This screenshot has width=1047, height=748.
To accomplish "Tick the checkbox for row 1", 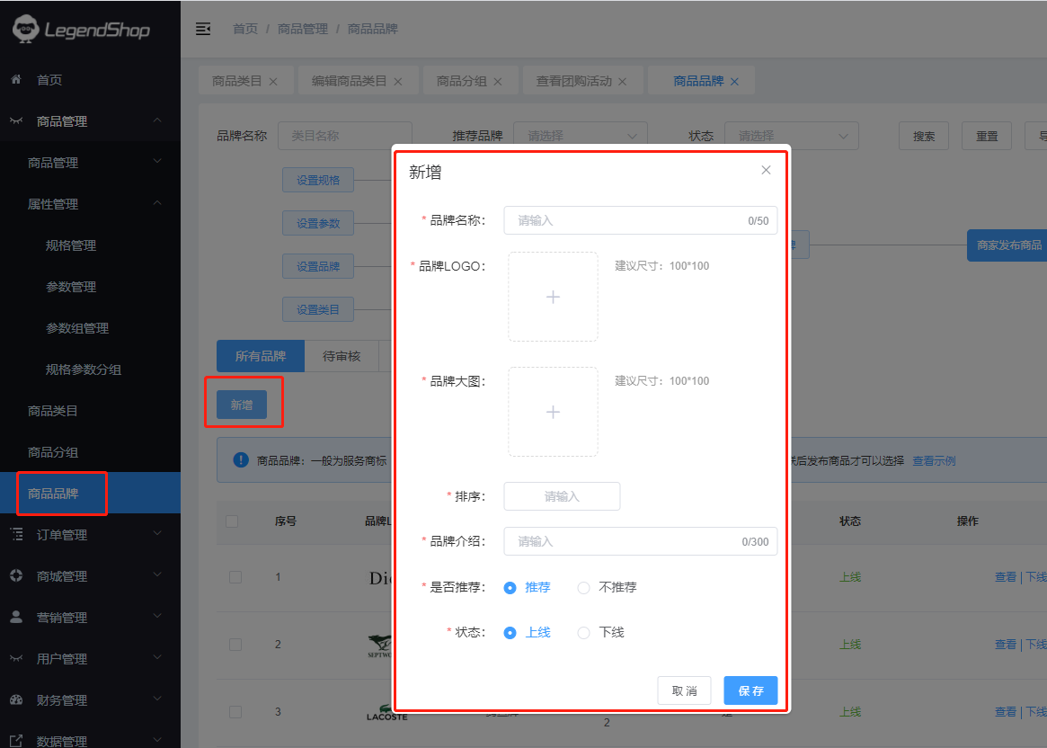I will click(x=235, y=577).
